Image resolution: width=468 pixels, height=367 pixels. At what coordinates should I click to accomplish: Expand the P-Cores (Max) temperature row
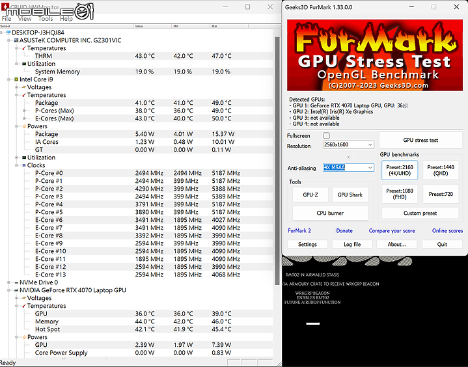pyautogui.click(x=24, y=111)
